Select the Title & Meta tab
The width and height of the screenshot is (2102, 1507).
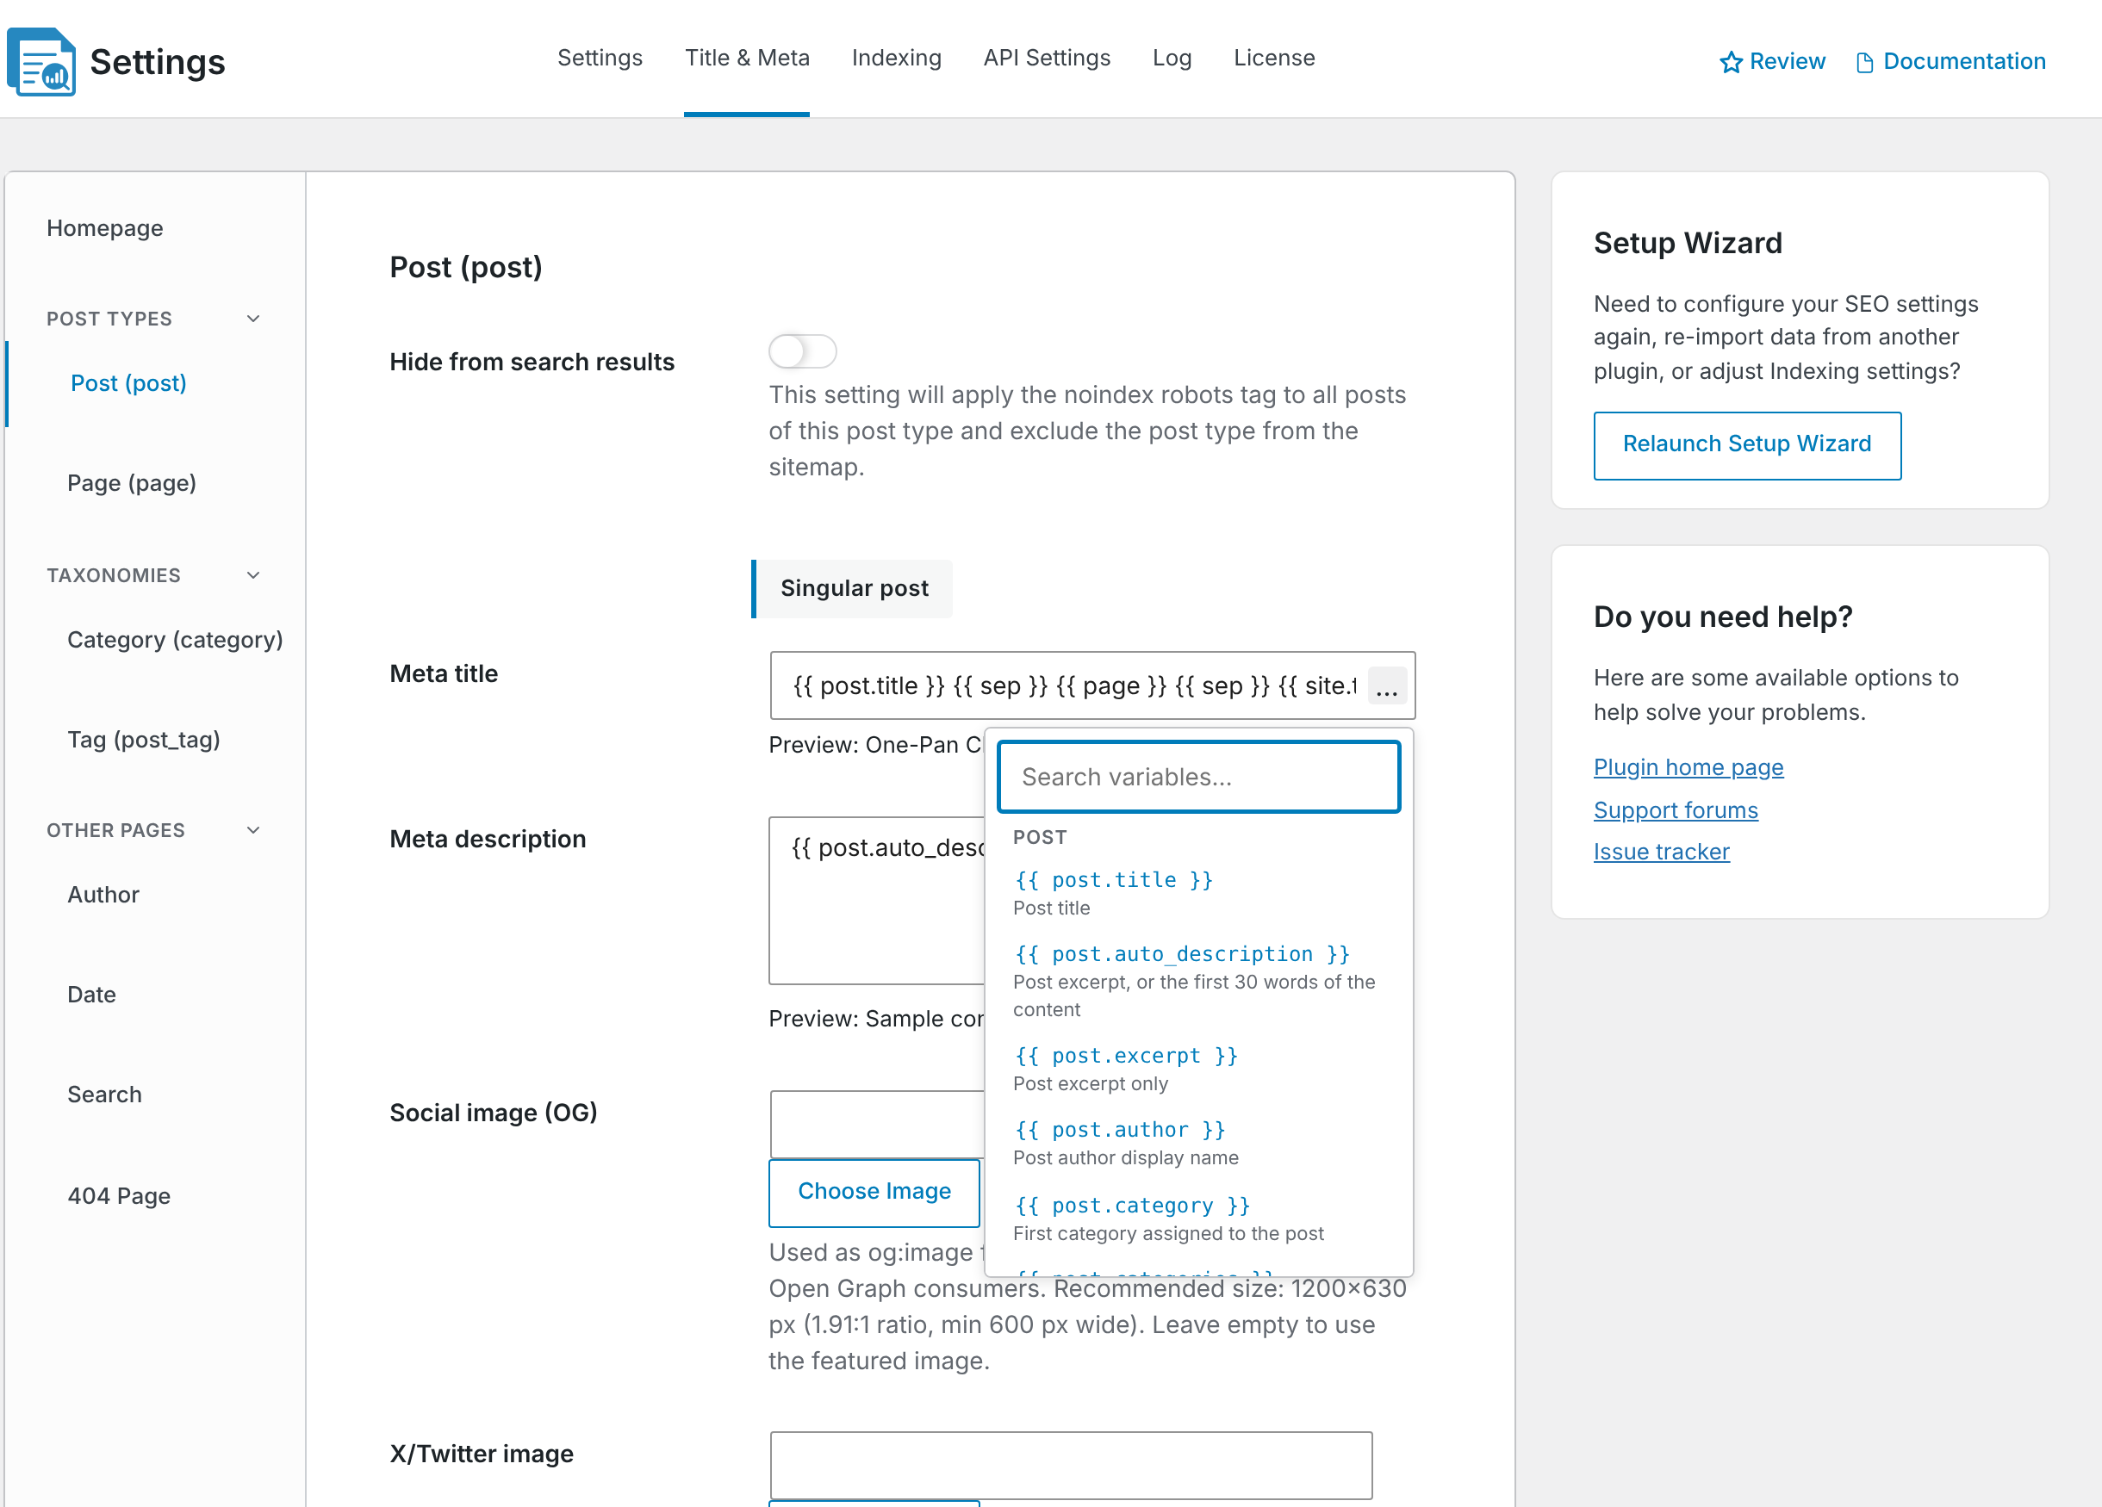[747, 59]
